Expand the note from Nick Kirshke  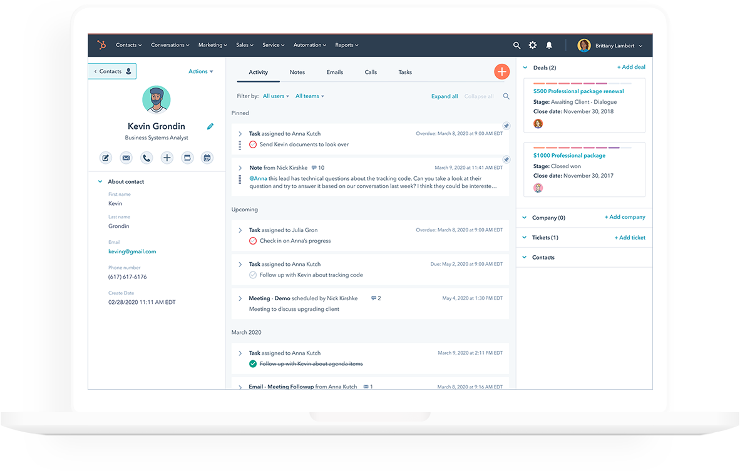coord(240,168)
